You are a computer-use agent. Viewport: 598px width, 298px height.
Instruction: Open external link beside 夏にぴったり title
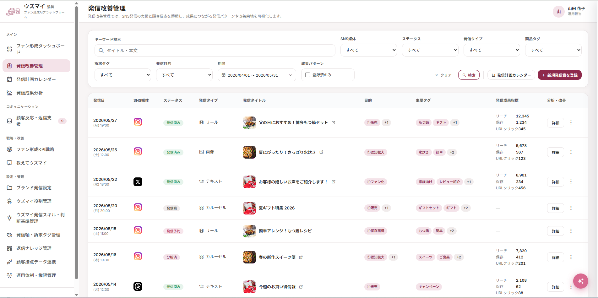[321, 152]
